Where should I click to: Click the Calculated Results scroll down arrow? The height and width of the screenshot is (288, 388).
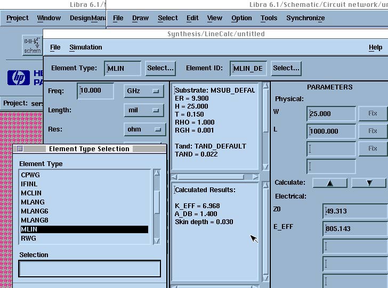point(265,278)
